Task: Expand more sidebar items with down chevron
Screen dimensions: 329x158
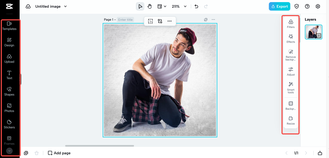Action: (9, 151)
